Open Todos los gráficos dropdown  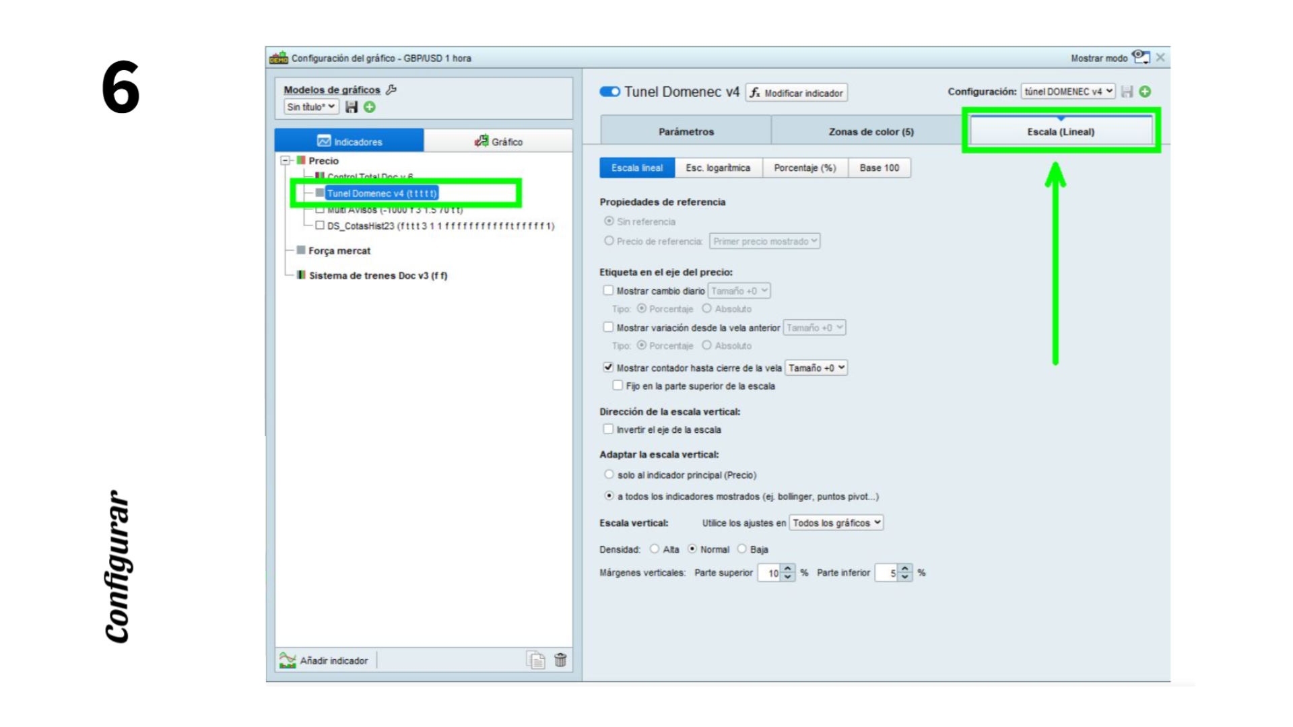tap(836, 523)
